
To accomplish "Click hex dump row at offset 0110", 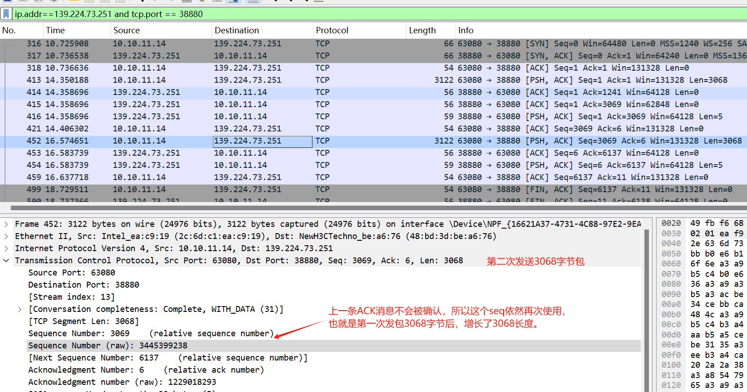I will (x=702, y=375).
